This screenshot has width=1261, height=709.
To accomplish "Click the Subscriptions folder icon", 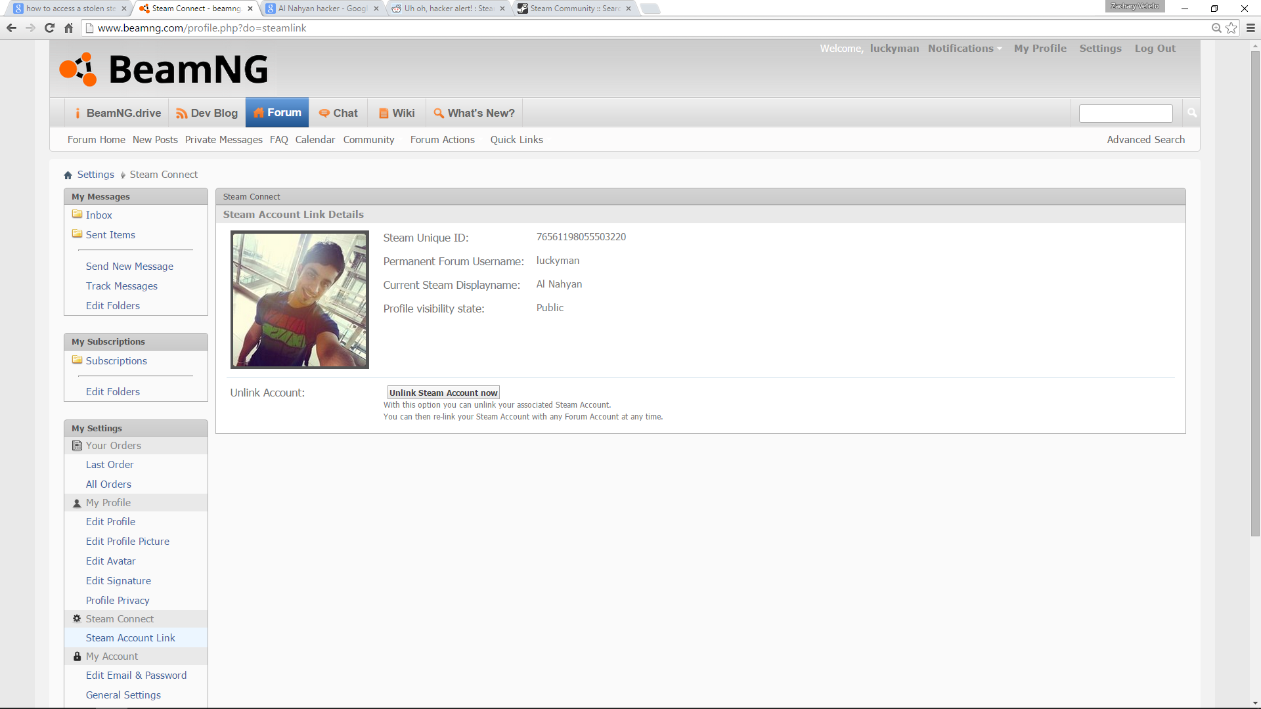I will [x=77, y=360].
